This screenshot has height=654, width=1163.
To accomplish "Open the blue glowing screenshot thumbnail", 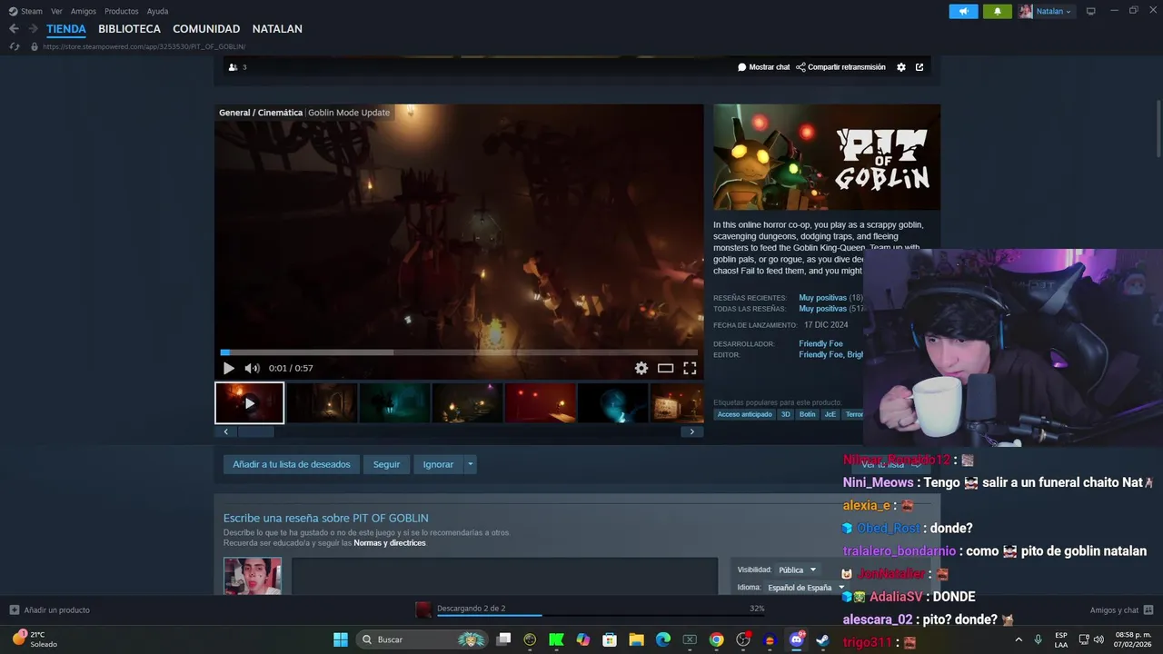I will coord(612,402).
